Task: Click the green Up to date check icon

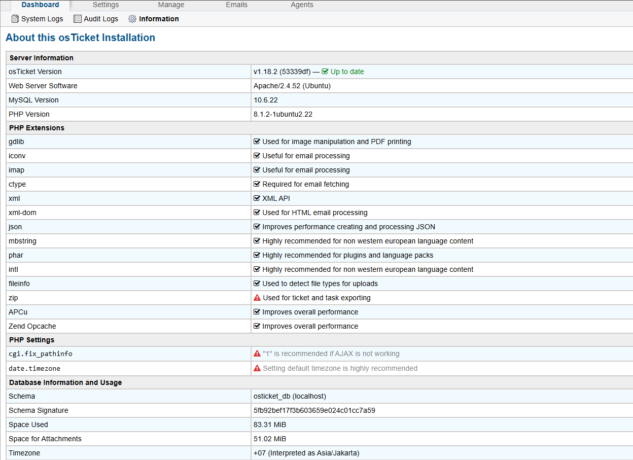Action: [325, 72]
